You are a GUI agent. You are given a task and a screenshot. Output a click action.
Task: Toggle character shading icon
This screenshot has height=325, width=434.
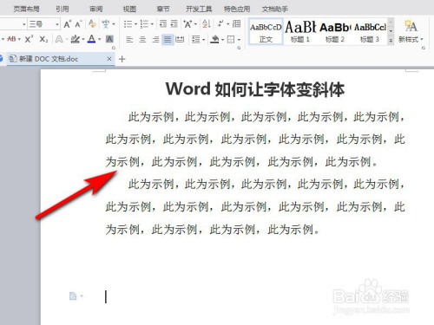click(109, 39)
